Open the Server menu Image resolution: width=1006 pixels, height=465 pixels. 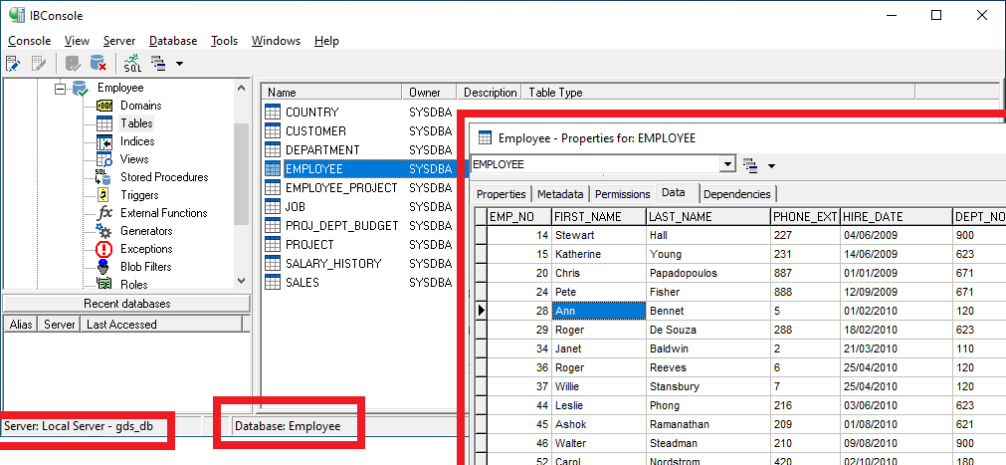pyautogui.click(x=119, y=41)
